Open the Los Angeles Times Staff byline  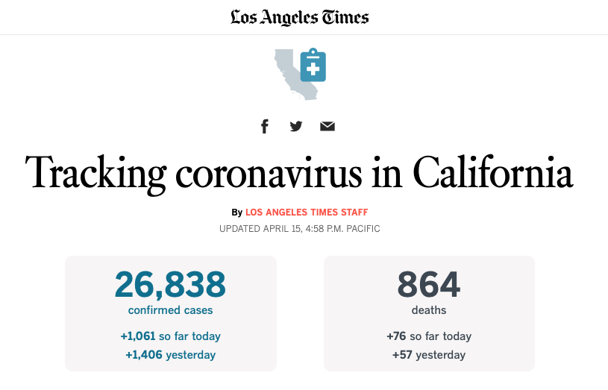coord(307,213)
